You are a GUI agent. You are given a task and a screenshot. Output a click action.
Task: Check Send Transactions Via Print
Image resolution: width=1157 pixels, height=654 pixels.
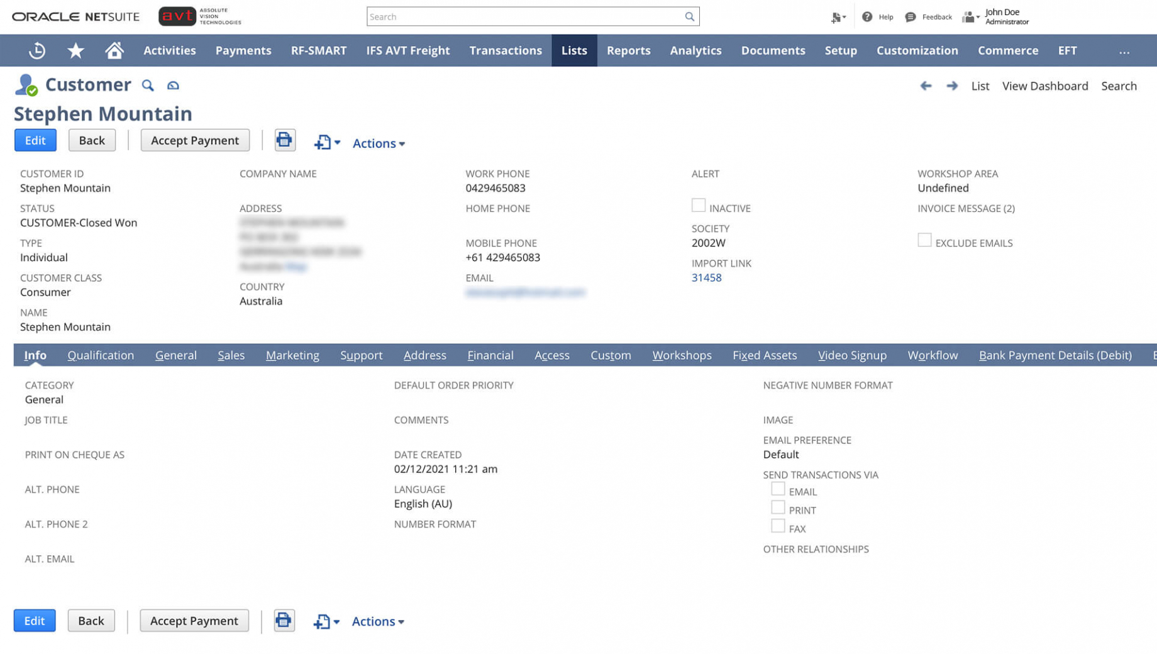point(778,507)
